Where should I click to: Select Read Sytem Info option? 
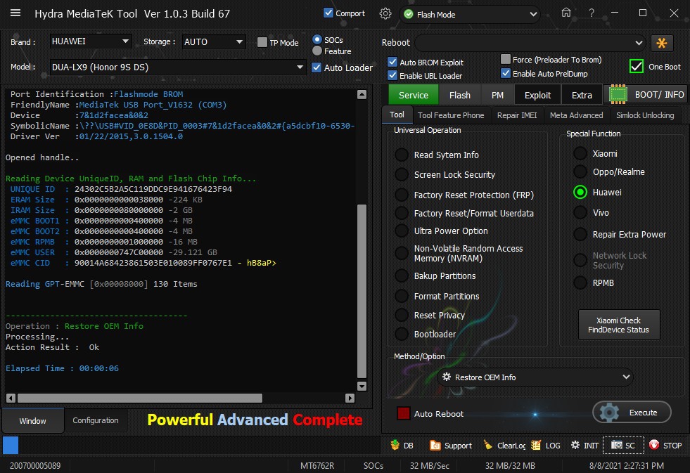click(x=402, y=155)
